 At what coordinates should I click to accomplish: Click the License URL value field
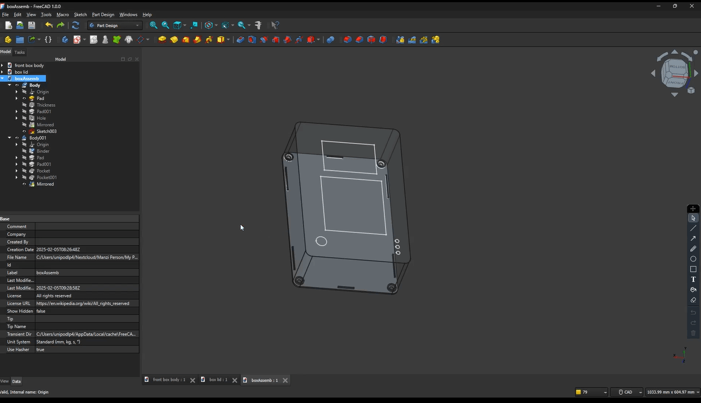pos(87,303)
